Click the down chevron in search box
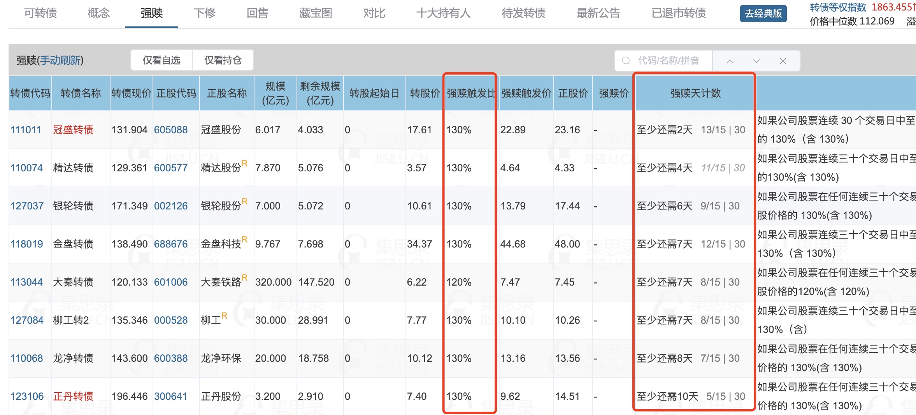Image resolution: width=916 pixels, height=415 pixels. 756,61
